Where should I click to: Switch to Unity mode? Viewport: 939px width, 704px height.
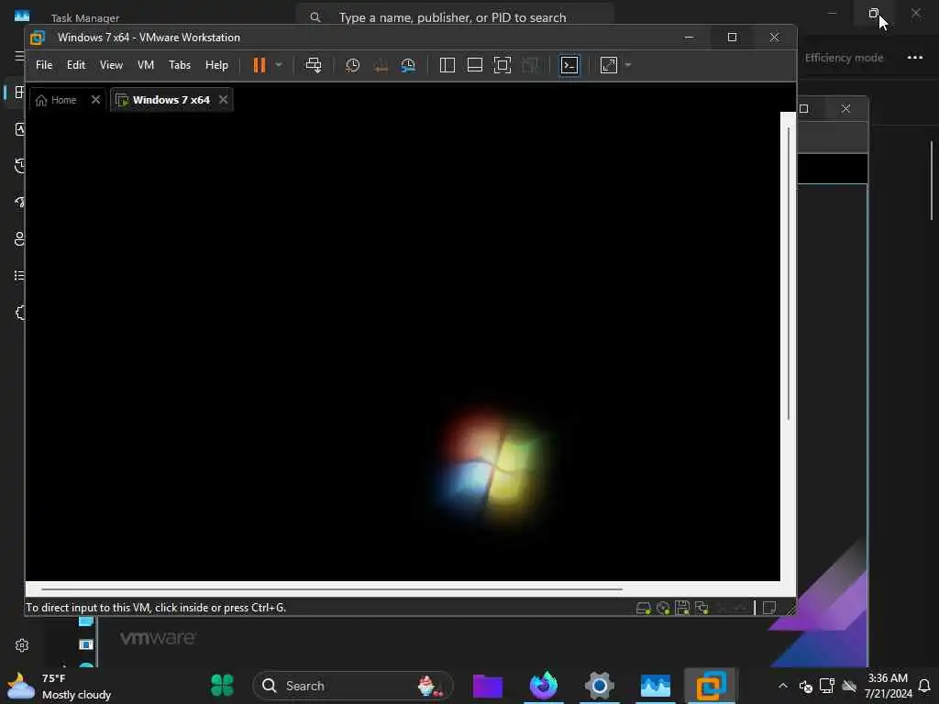coord(530,65)
